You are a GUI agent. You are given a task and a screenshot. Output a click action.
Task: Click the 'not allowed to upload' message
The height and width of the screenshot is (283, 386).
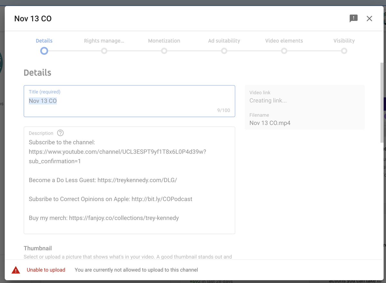tap(136, 270)
